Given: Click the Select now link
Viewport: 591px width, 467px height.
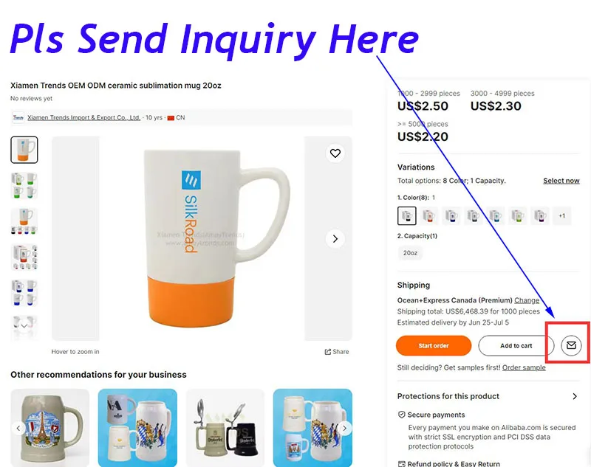Looking at the screenshot, I should tap(561, 181).
